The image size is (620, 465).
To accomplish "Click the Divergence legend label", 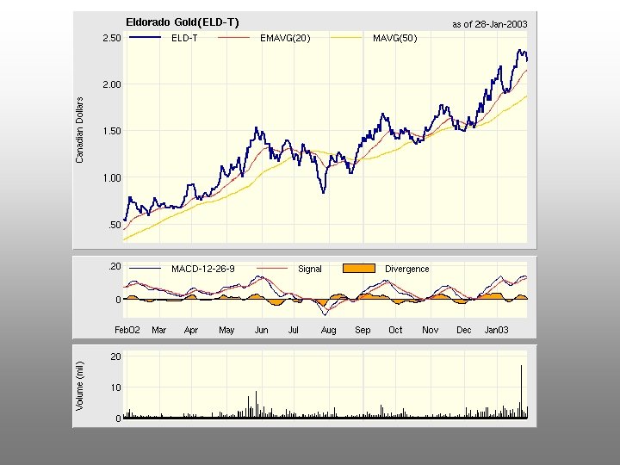I will pos(406,270).
